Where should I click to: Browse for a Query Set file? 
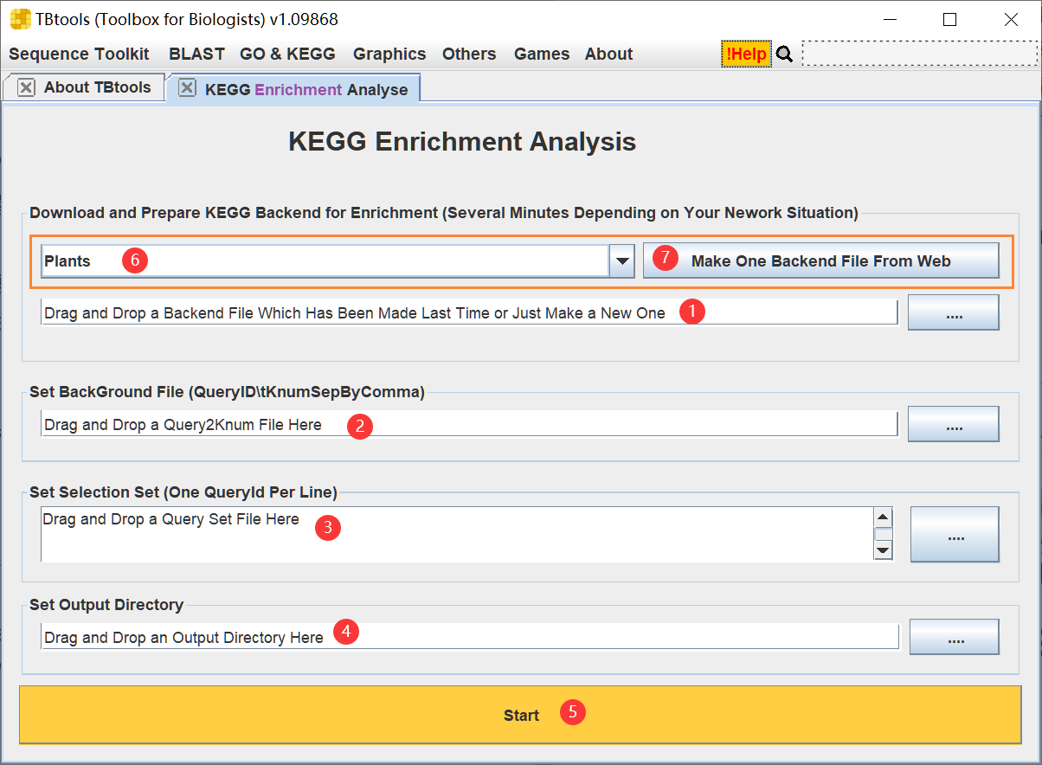point(955,535)
